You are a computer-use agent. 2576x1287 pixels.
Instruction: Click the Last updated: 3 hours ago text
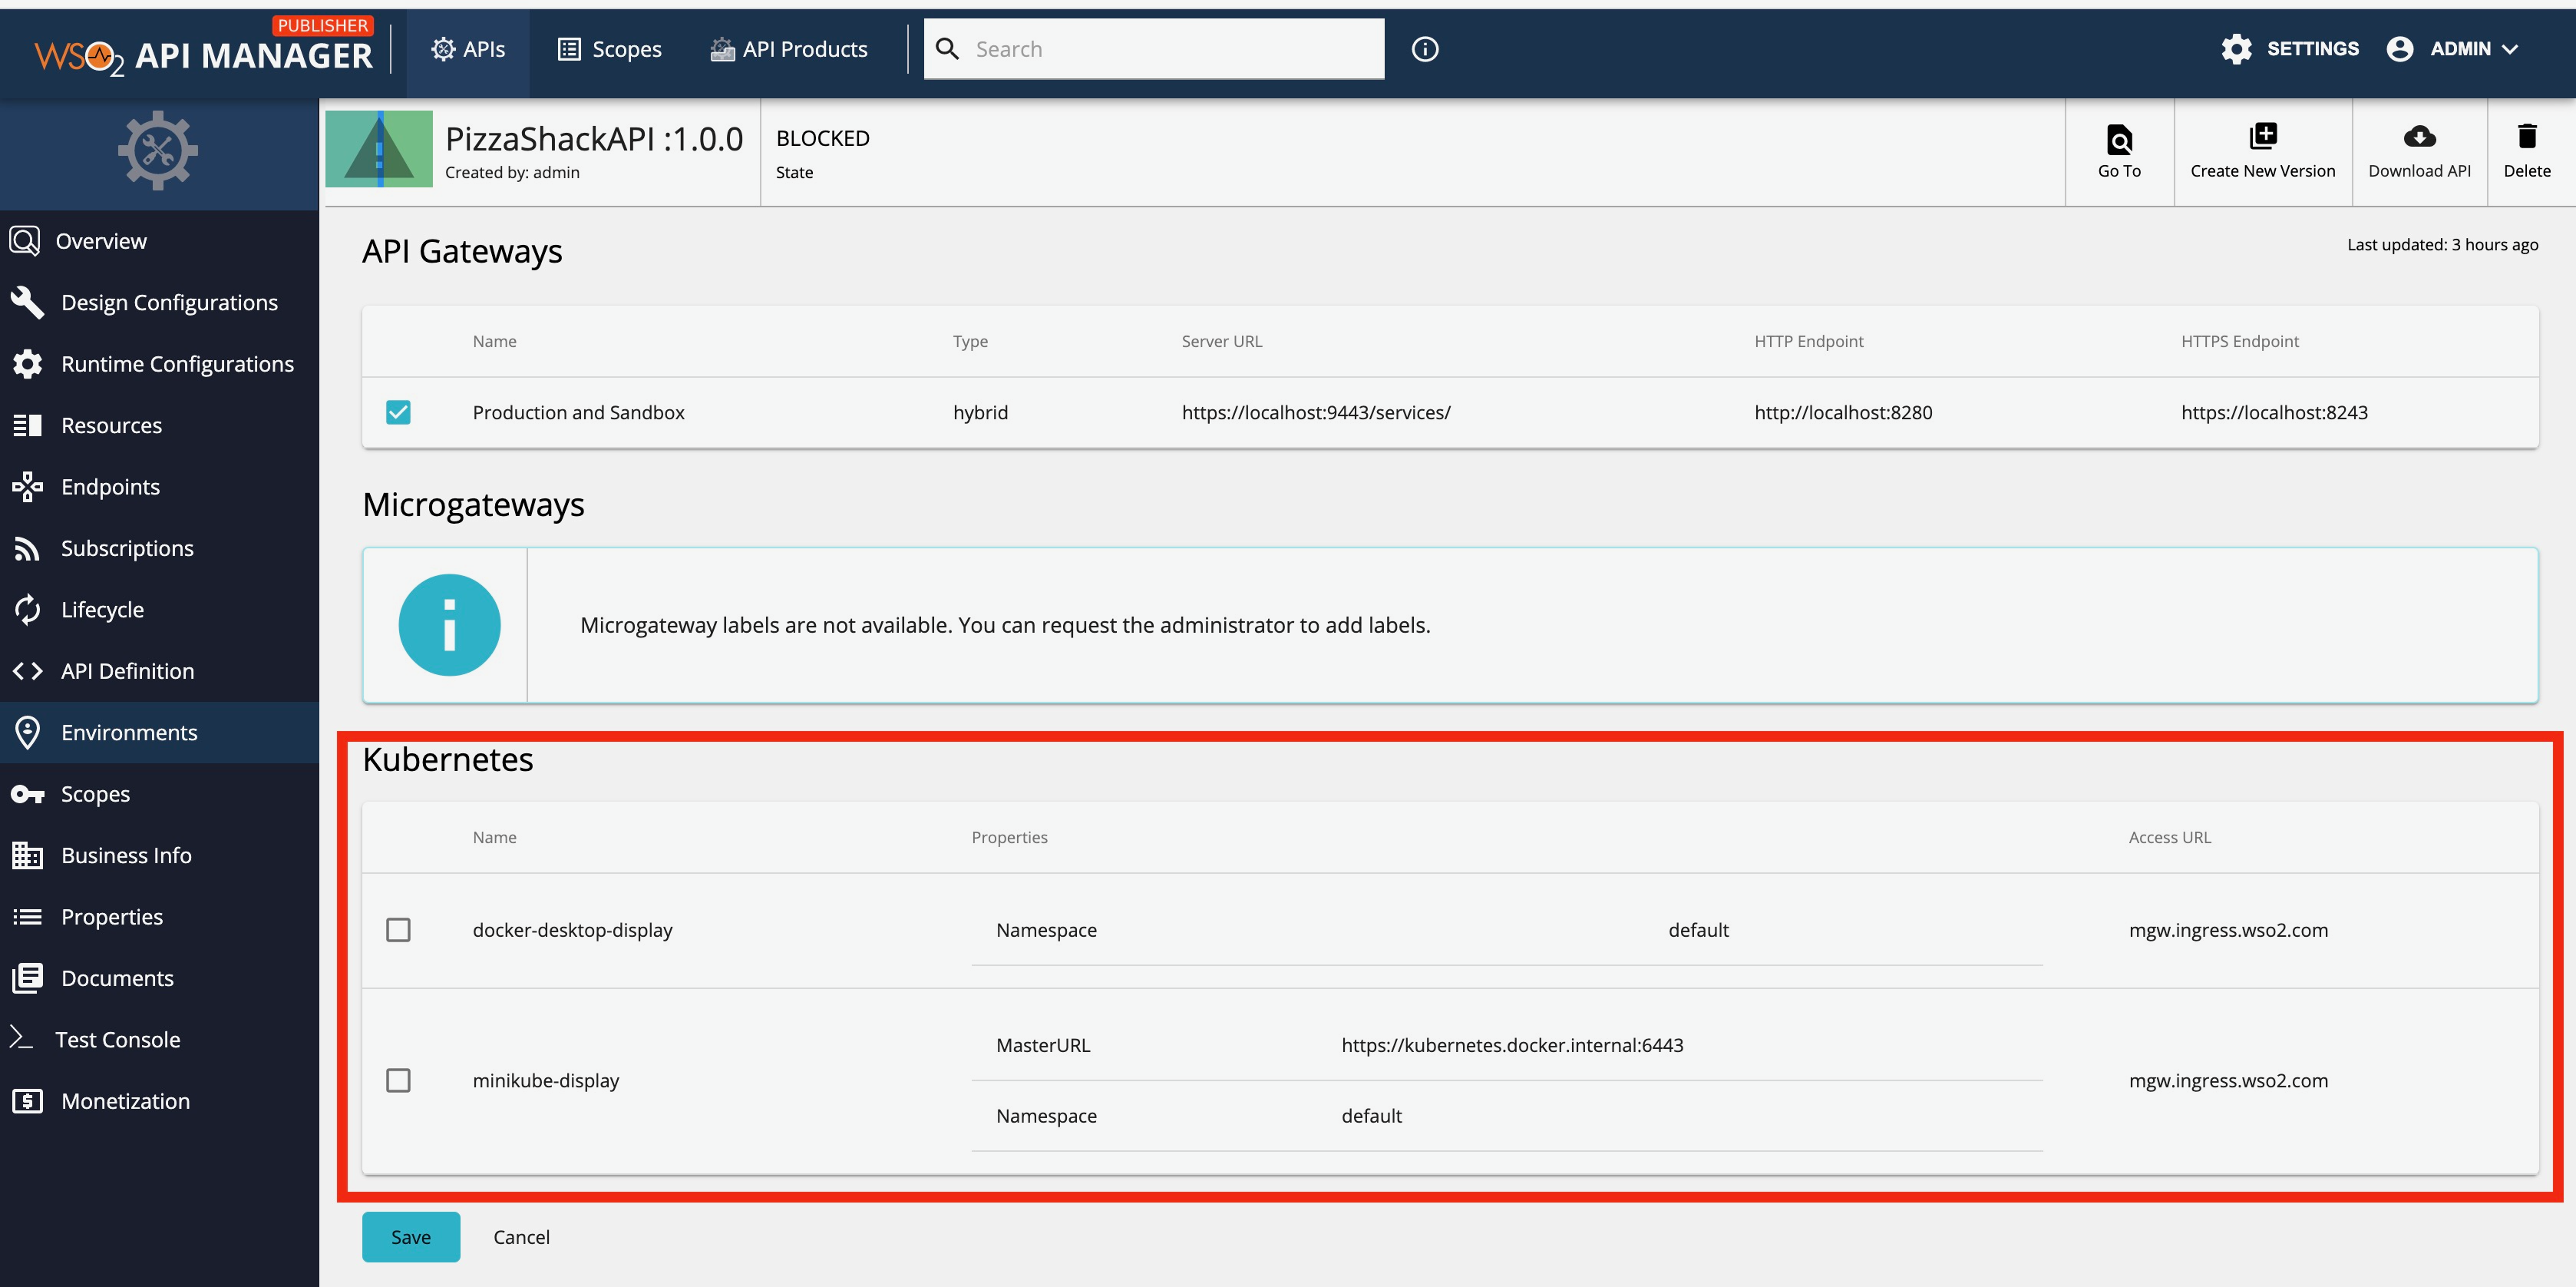pos(2442,244)
